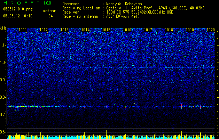Click the 0.6 frequency axis label

(3, 132)
